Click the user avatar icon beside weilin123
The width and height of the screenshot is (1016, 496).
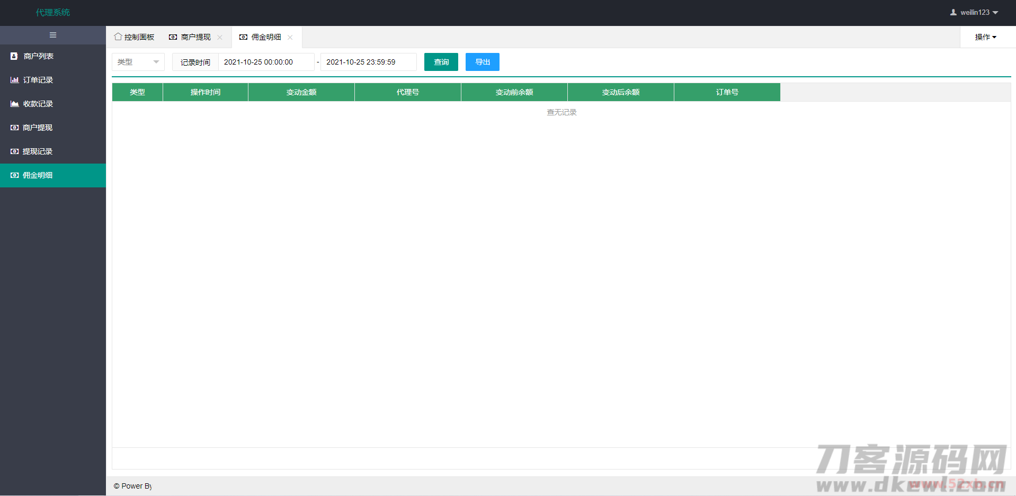click(953, 12)
